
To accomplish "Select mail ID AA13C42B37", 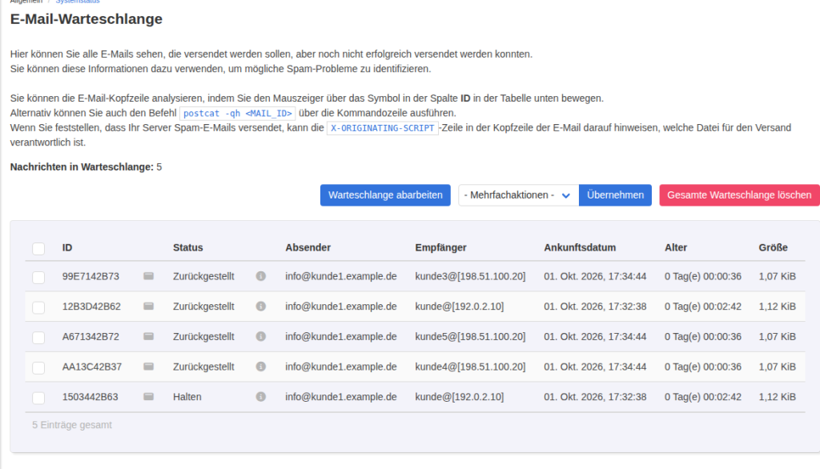I will tap(92, 367).
